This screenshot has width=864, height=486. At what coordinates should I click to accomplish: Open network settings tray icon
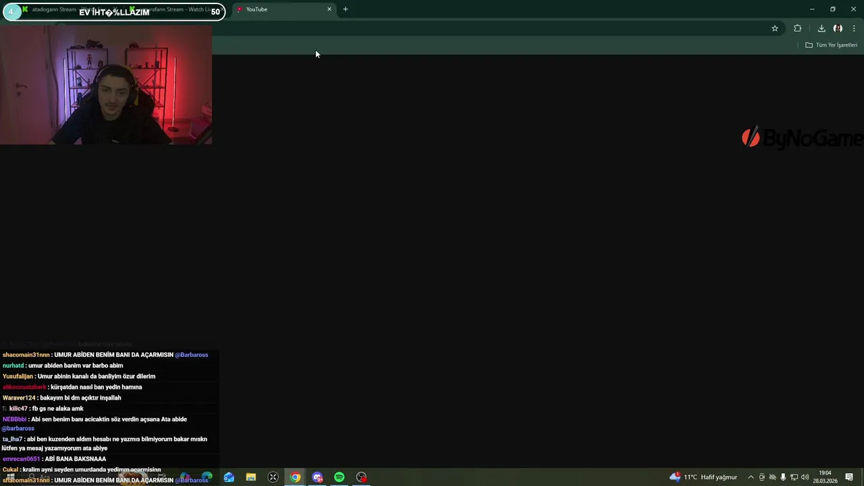[x=794, y=477]
